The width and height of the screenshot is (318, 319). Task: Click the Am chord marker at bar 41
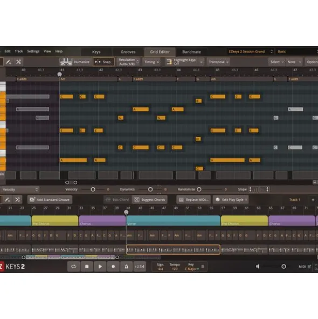tap(88, 79)
